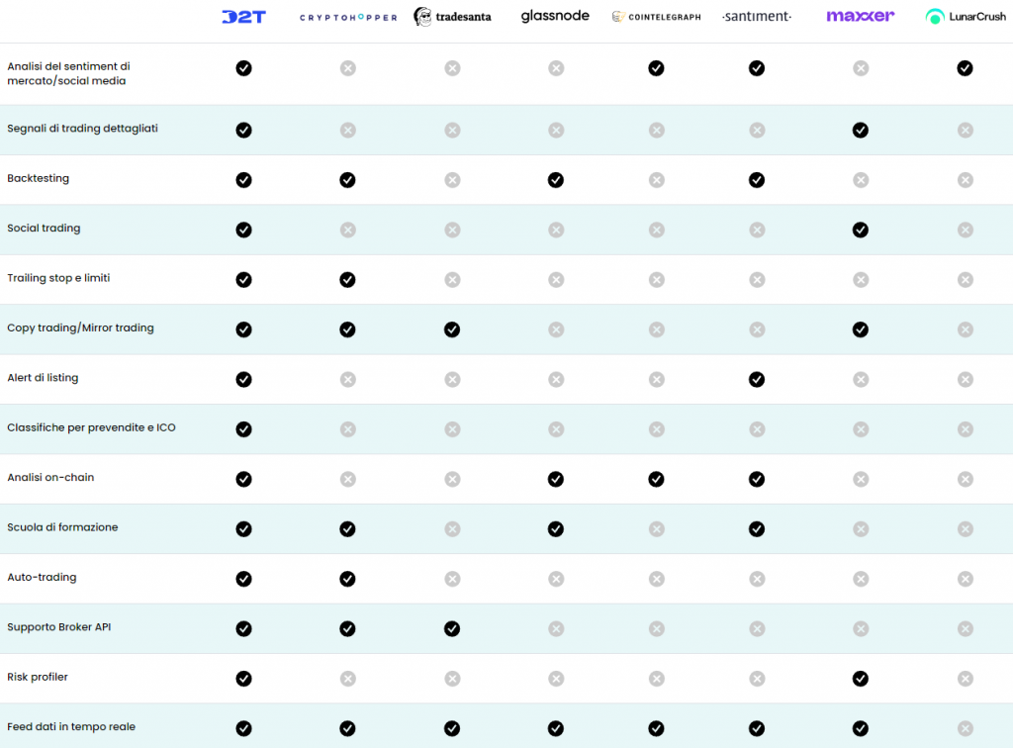Select the 'Risk profiler' row label

38,677
